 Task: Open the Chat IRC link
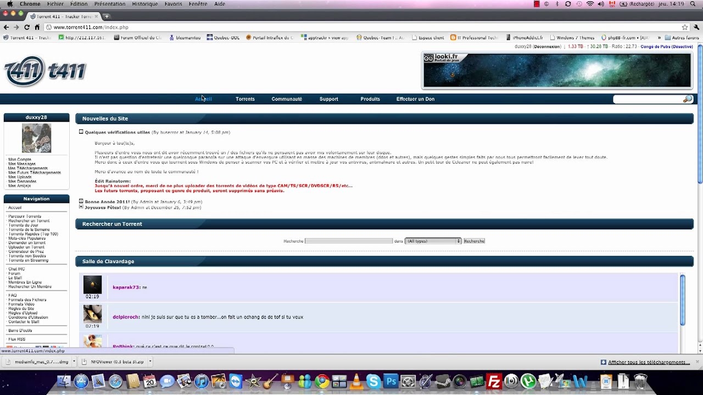[16, 269]
